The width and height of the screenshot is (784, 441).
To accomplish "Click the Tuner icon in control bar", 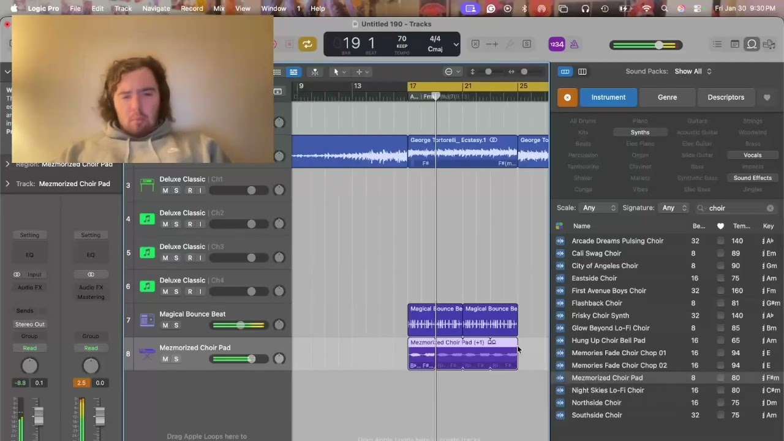I will coord(509,44).
